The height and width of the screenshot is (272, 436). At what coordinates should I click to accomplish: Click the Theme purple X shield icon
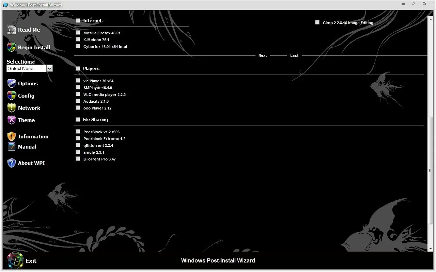point(12,120)
